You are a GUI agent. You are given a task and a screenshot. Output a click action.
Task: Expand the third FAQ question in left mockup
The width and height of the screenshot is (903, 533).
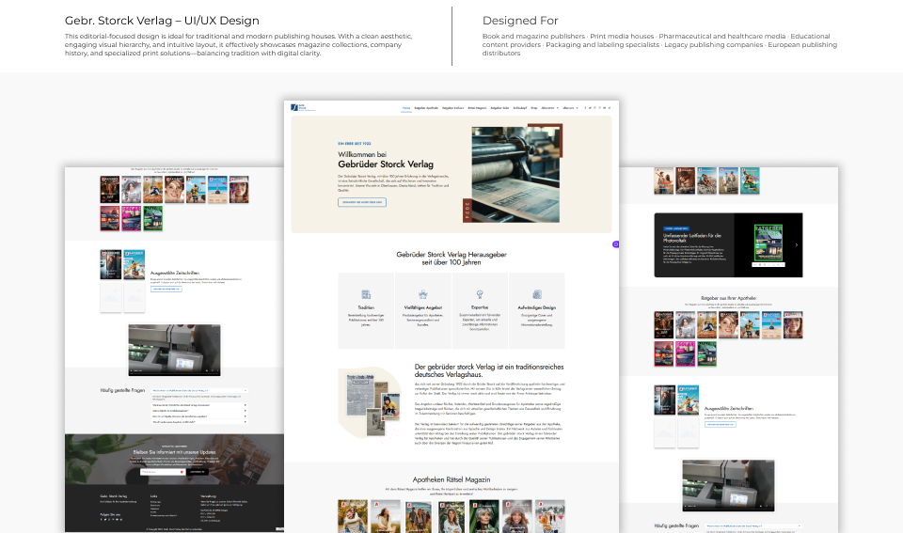[x=199, y=411]
